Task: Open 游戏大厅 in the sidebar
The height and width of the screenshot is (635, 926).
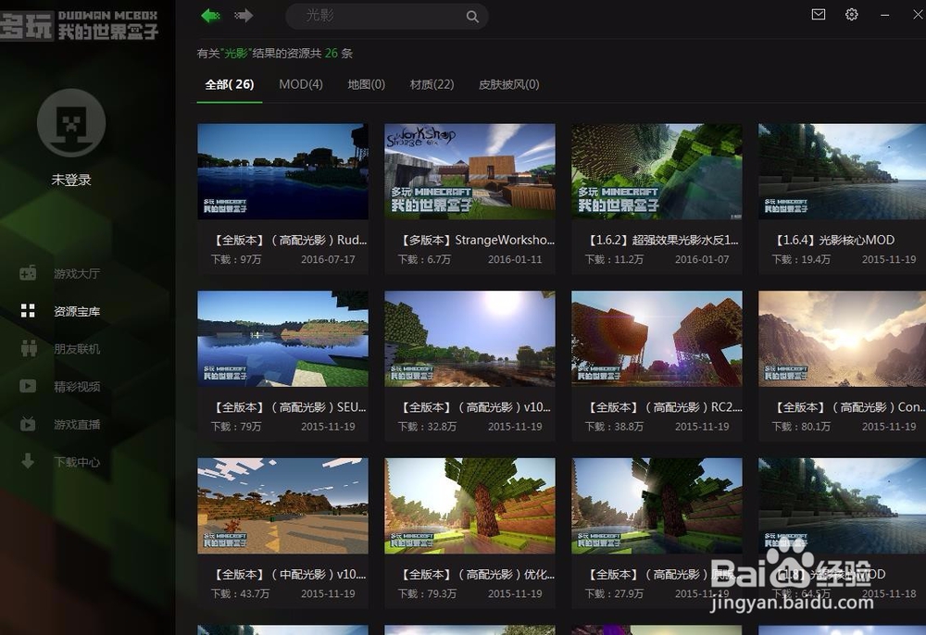Action: tap(77, 273)
